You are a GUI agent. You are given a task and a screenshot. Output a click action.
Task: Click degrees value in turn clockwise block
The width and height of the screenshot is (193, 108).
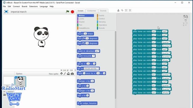(x=87, y=39)
